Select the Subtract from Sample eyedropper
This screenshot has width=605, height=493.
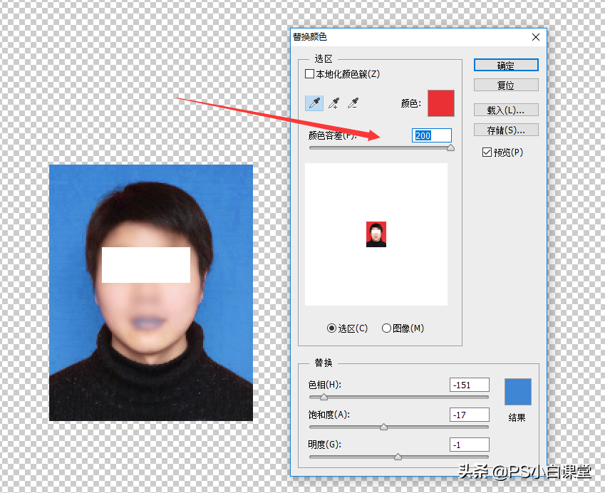pyautogui.click(x=353, y=103)
